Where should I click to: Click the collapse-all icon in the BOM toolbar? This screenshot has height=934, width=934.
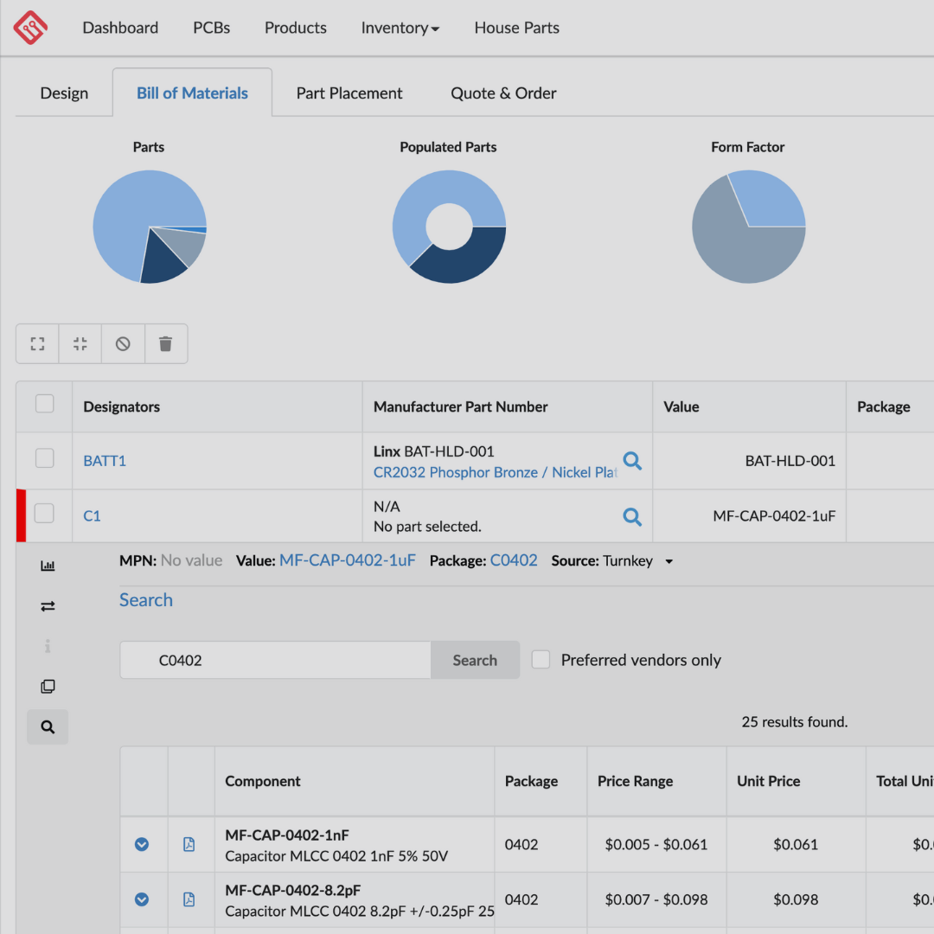point(80,344)
